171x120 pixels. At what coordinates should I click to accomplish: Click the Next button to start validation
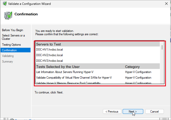(133, 112)
